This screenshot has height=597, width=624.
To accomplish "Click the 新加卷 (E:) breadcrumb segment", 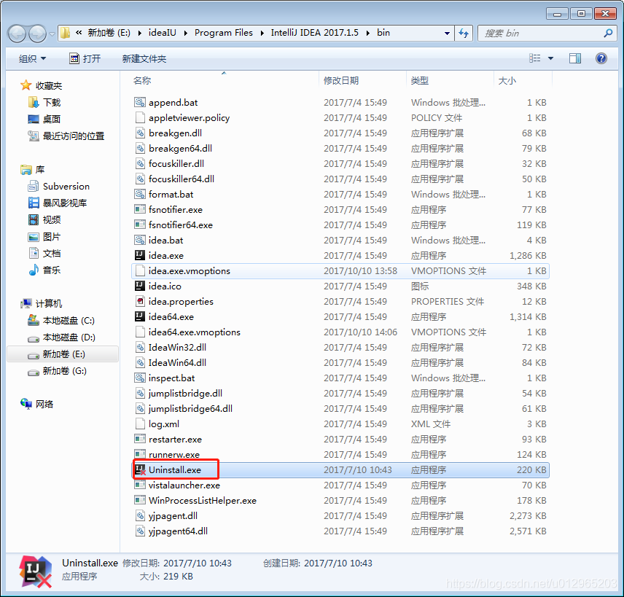I will coord(109,33).
